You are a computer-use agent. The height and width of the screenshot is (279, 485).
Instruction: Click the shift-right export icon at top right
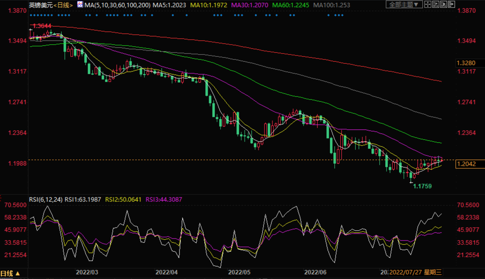451,5
